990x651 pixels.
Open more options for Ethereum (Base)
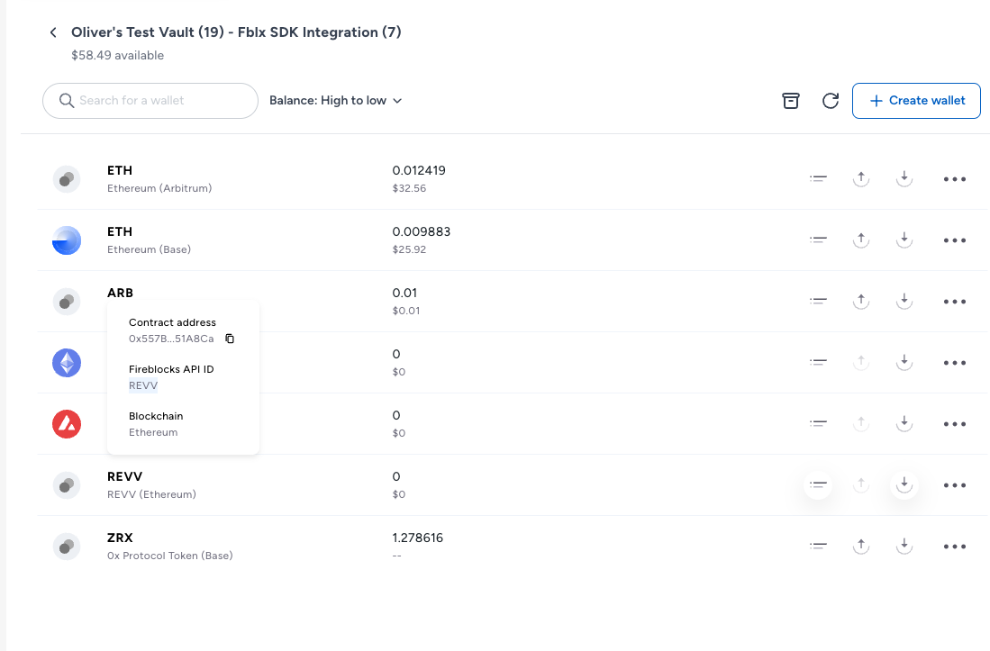point(955,240)
